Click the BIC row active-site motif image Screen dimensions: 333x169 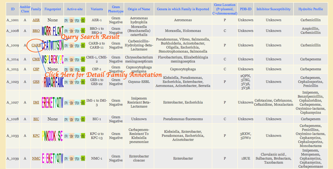(75, 119)
